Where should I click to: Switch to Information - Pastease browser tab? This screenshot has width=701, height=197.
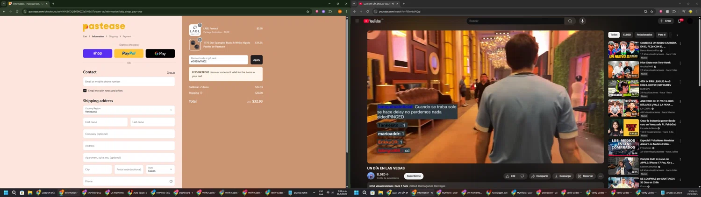coord(28,4)
